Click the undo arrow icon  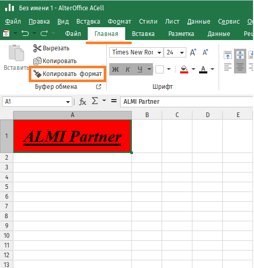[x=25, y=33]
